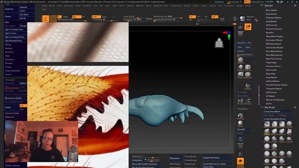Toggle the Groups split option
Image resolution: width=299 pixels, height=168 pixels.
coord(23,26)
